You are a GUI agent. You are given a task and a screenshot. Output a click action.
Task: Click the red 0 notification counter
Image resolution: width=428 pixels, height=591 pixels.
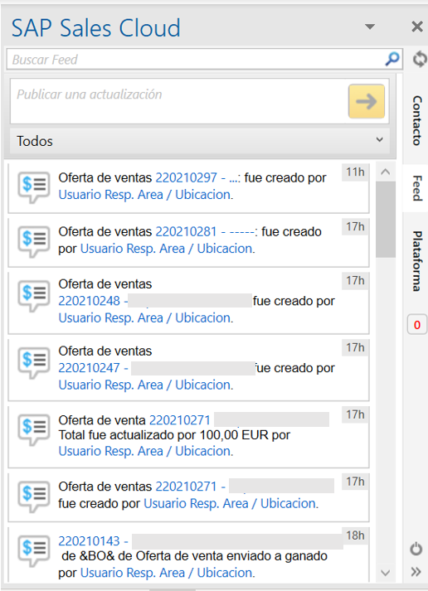point(417,325)
